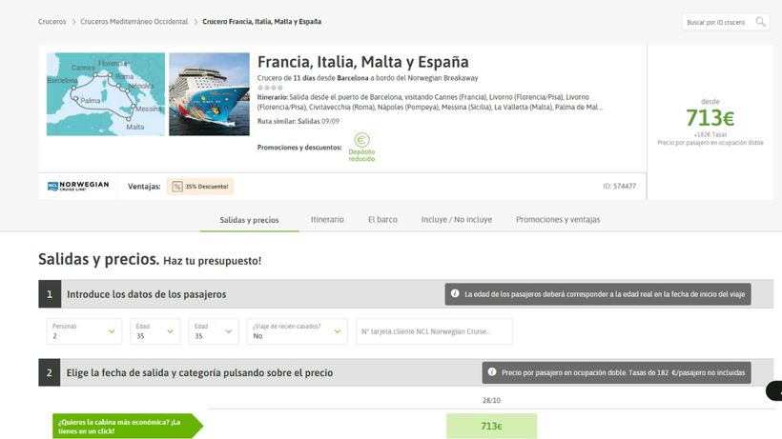The image size is (782, 439).
Task: Switch to the Itinerario tab
Action: click(327, 219)
